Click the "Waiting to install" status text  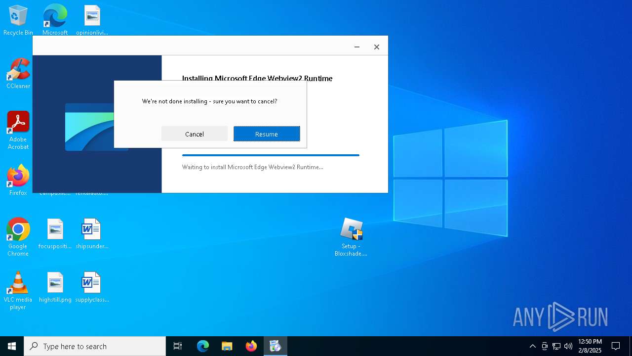(x=253, y=167)
